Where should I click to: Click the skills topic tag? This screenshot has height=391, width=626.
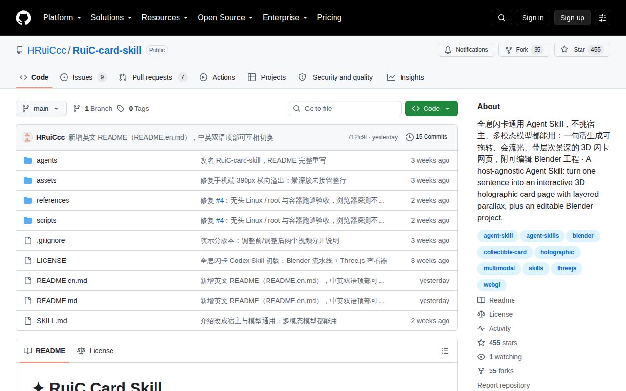pyautogui.click(x=536, y=269)
